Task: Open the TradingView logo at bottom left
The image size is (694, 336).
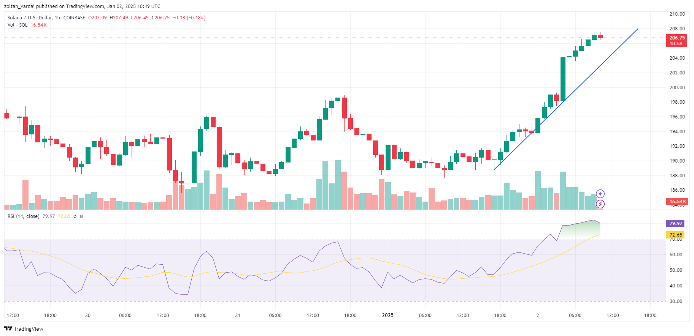Action: click(x=24, y=329)
